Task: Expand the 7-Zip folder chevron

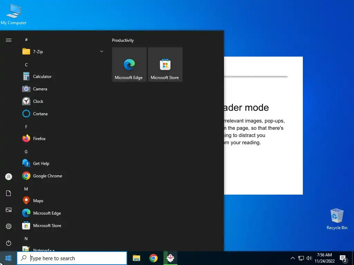Action: (102, 51)
